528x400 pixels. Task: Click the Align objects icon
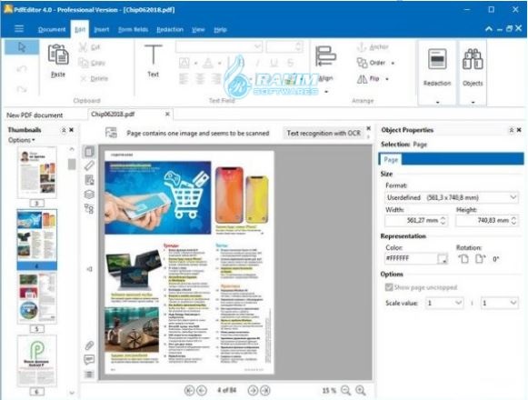click(325, 56)
